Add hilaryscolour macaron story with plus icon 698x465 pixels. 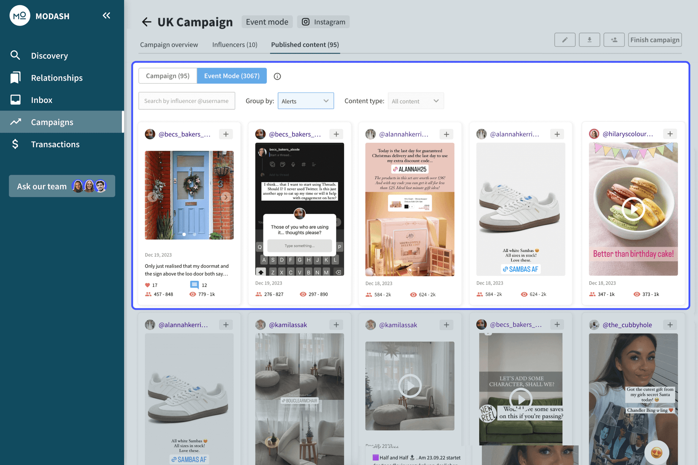click(670, 134)
